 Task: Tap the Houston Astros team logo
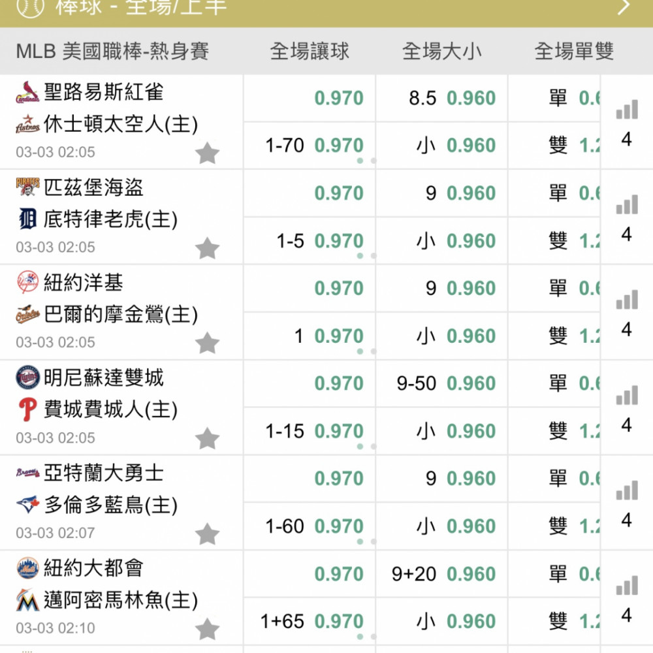coord(27,124)
